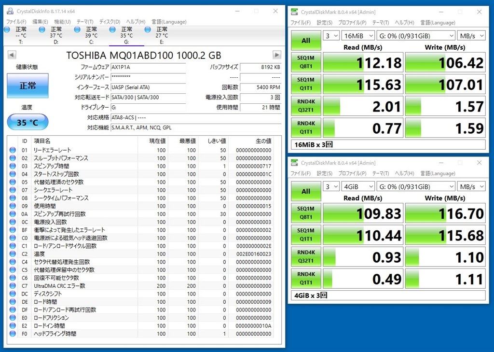Run SEQ1M Q8T1 test in 4GiB window
The height and width of the screenshot is (352, 494).
tap(306, 213)
